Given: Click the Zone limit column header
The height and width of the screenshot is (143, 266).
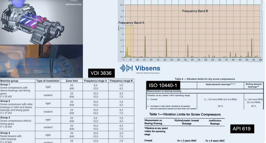Looking at the screenshot, I should point(72,81).
